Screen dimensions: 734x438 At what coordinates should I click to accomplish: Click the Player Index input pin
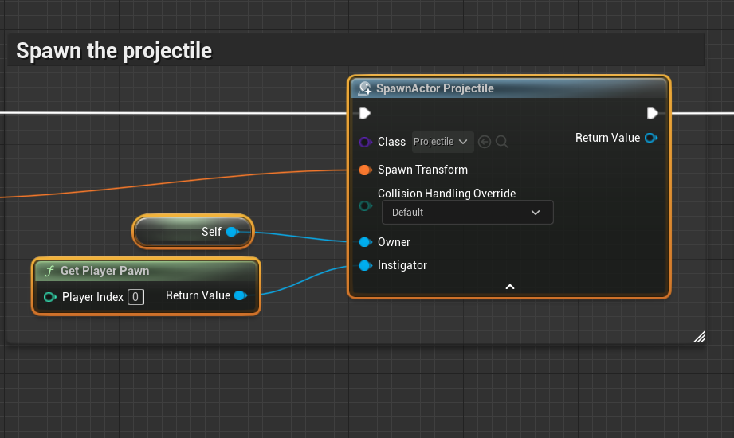tap(49, 297)
